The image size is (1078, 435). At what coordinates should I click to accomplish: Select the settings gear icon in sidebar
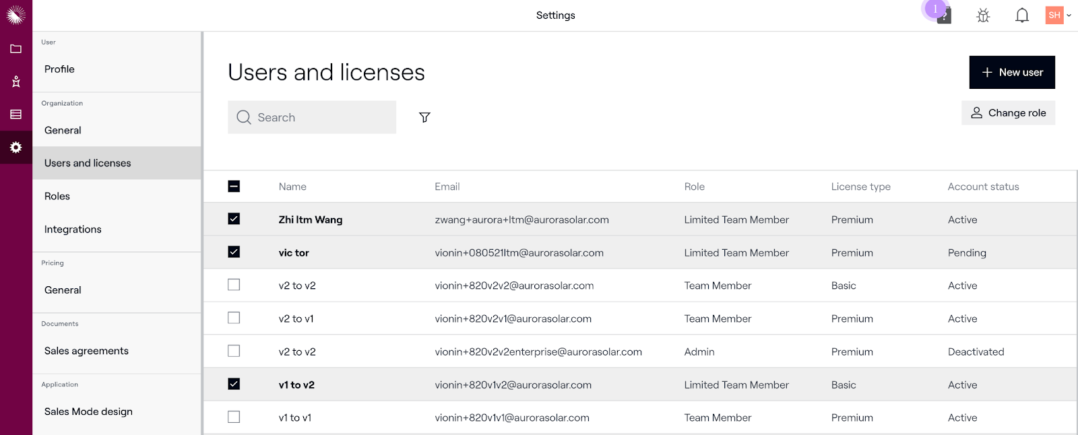(15, 147)
